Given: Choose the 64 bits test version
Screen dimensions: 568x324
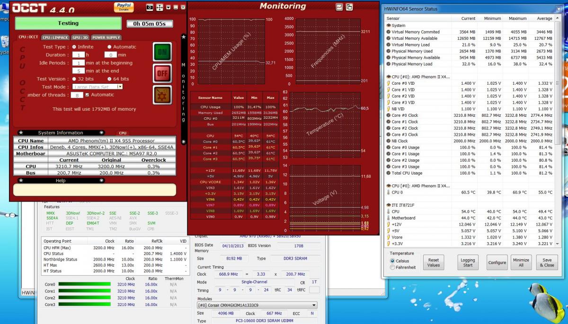Looking at the screenshot, I should (109, 79).
